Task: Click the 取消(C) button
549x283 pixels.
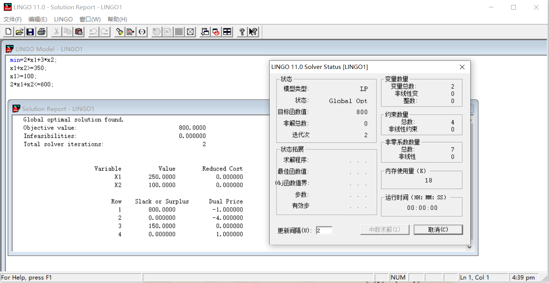Action: point(438,229)
